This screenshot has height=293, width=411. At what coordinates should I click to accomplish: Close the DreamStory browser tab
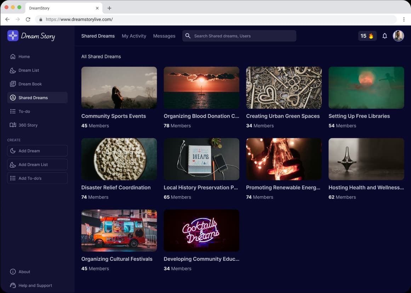coord(97,8)
